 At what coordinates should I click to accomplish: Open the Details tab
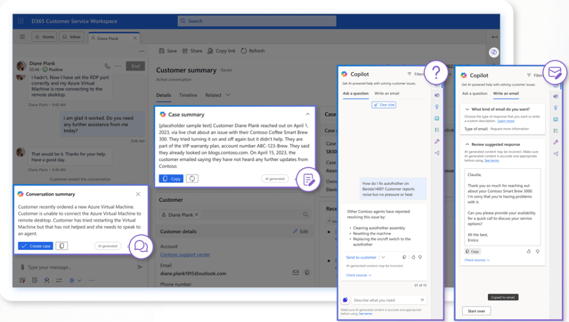[164, 95]
